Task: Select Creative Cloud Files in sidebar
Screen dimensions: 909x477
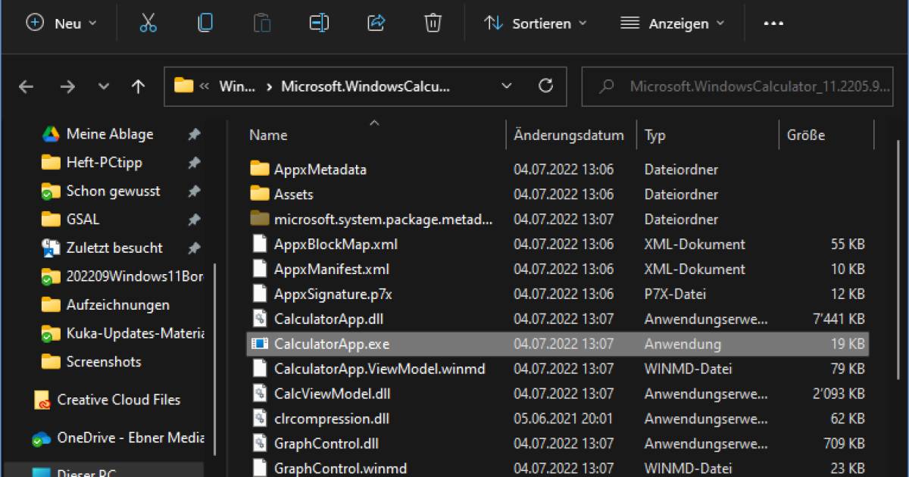Action: click(x=119, y=400)
